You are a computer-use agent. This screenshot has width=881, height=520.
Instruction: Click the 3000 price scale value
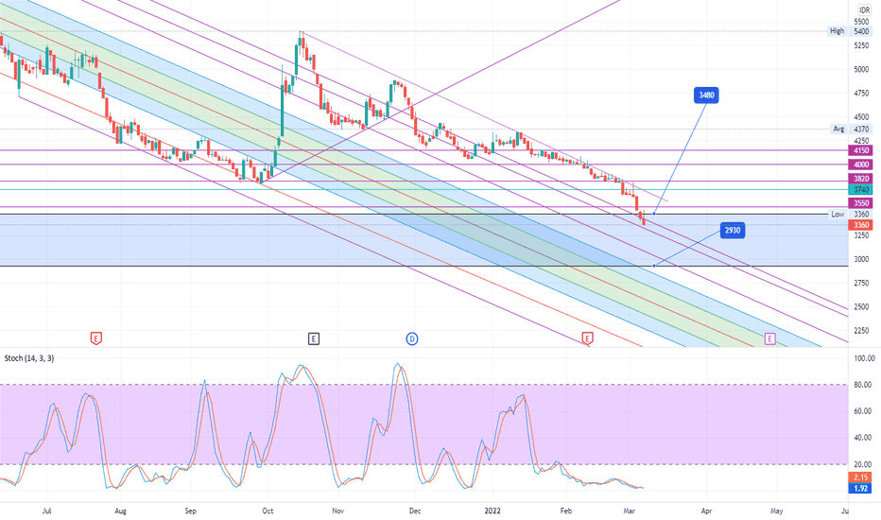pos(861,259)
